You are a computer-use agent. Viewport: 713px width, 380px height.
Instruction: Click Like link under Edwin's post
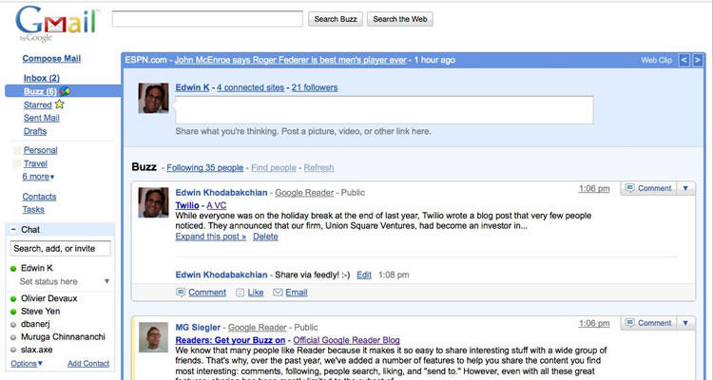(256, 293)
